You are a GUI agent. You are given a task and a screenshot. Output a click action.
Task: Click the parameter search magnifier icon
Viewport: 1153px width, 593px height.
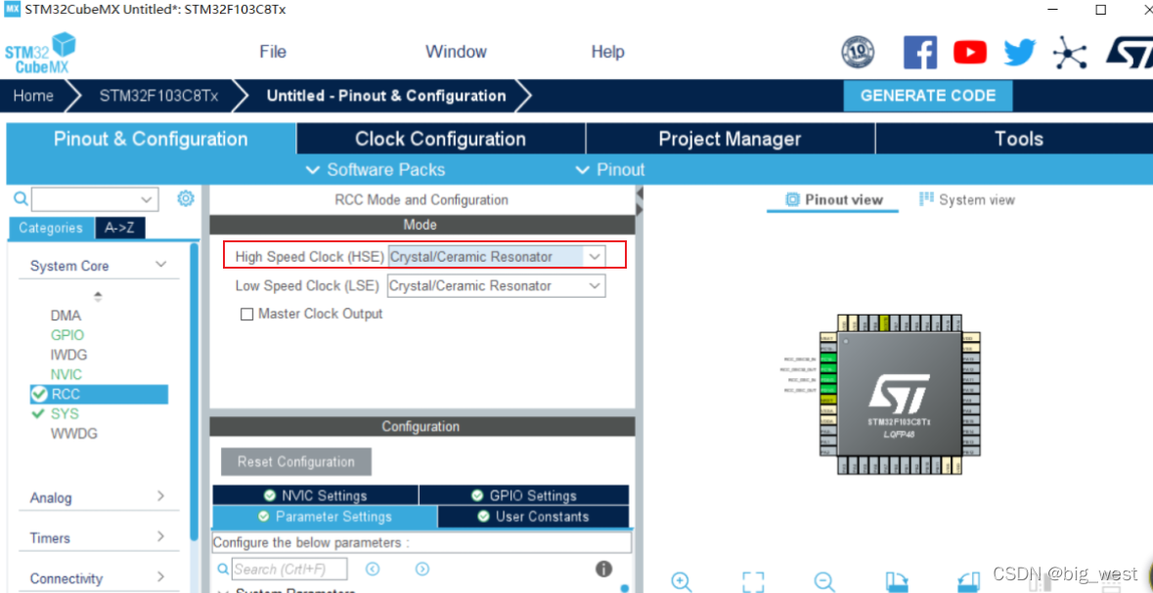point(224,570)
